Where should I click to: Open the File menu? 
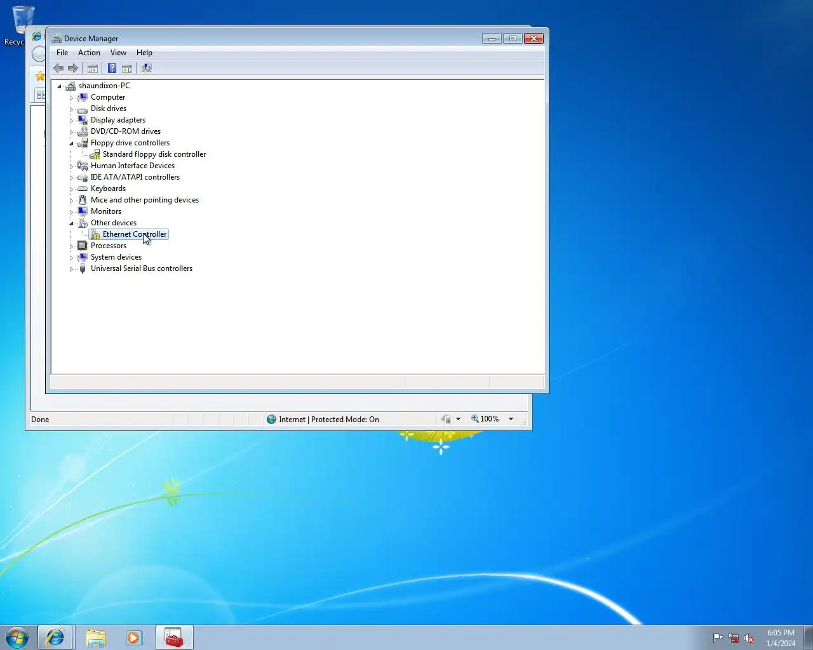tap(62, 53)
